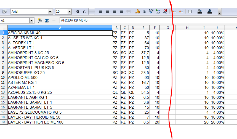The image size is (237, 139).
Task: Apply standard number format
Action: coord(151,12)
